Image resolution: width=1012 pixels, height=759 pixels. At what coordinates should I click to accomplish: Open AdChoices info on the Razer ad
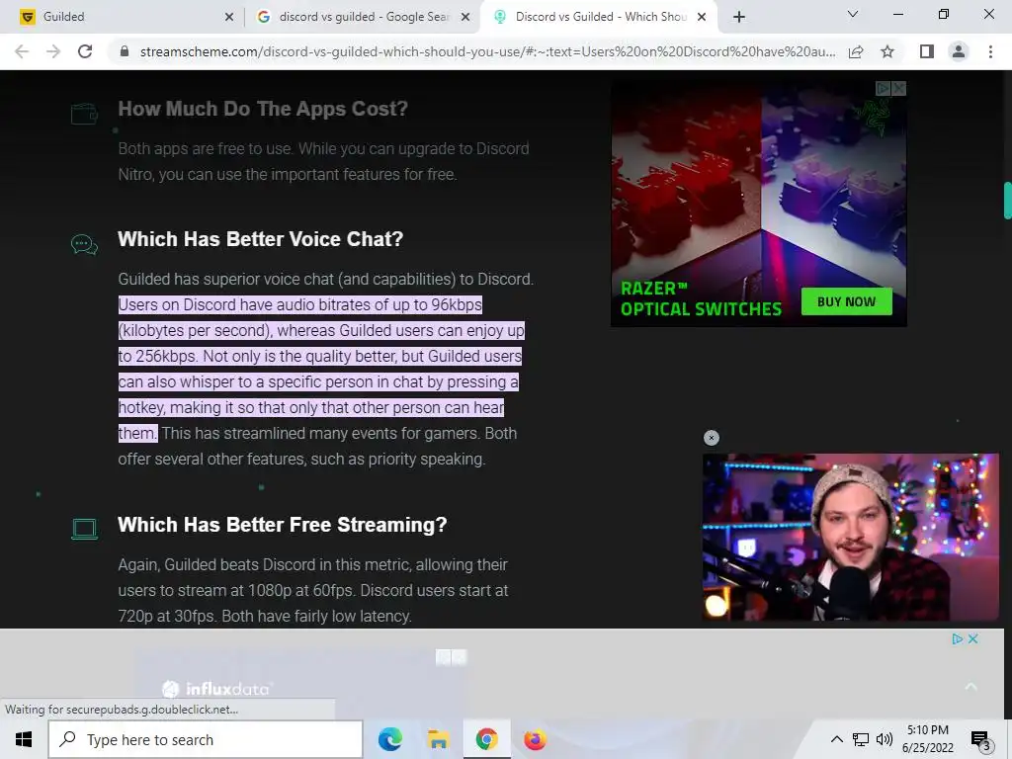tap(883, 88)
